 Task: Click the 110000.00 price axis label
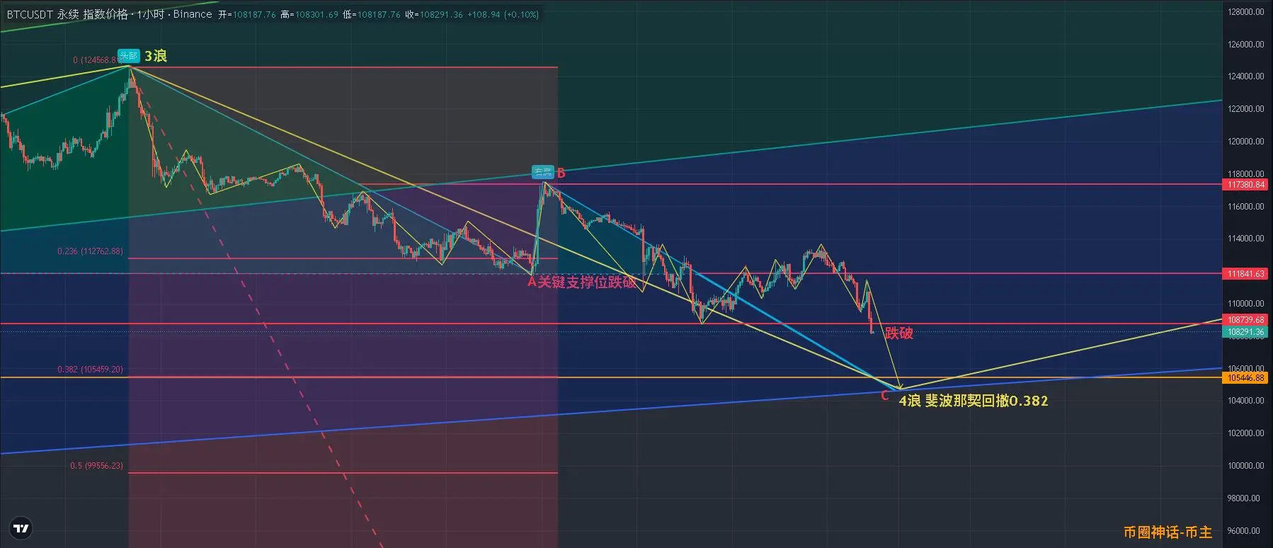[x=1245, y=304]
